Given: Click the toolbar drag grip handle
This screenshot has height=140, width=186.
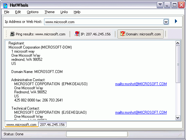Looking at the screenshot, I should pos(6,34).
